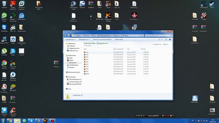Launch Google Chrome from the desktop
The height and width of the screenshot is (123, 219).
tap(4, 65)
